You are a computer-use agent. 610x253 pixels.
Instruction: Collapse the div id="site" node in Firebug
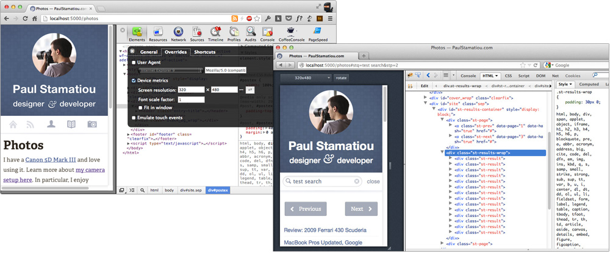click(426, 104)
